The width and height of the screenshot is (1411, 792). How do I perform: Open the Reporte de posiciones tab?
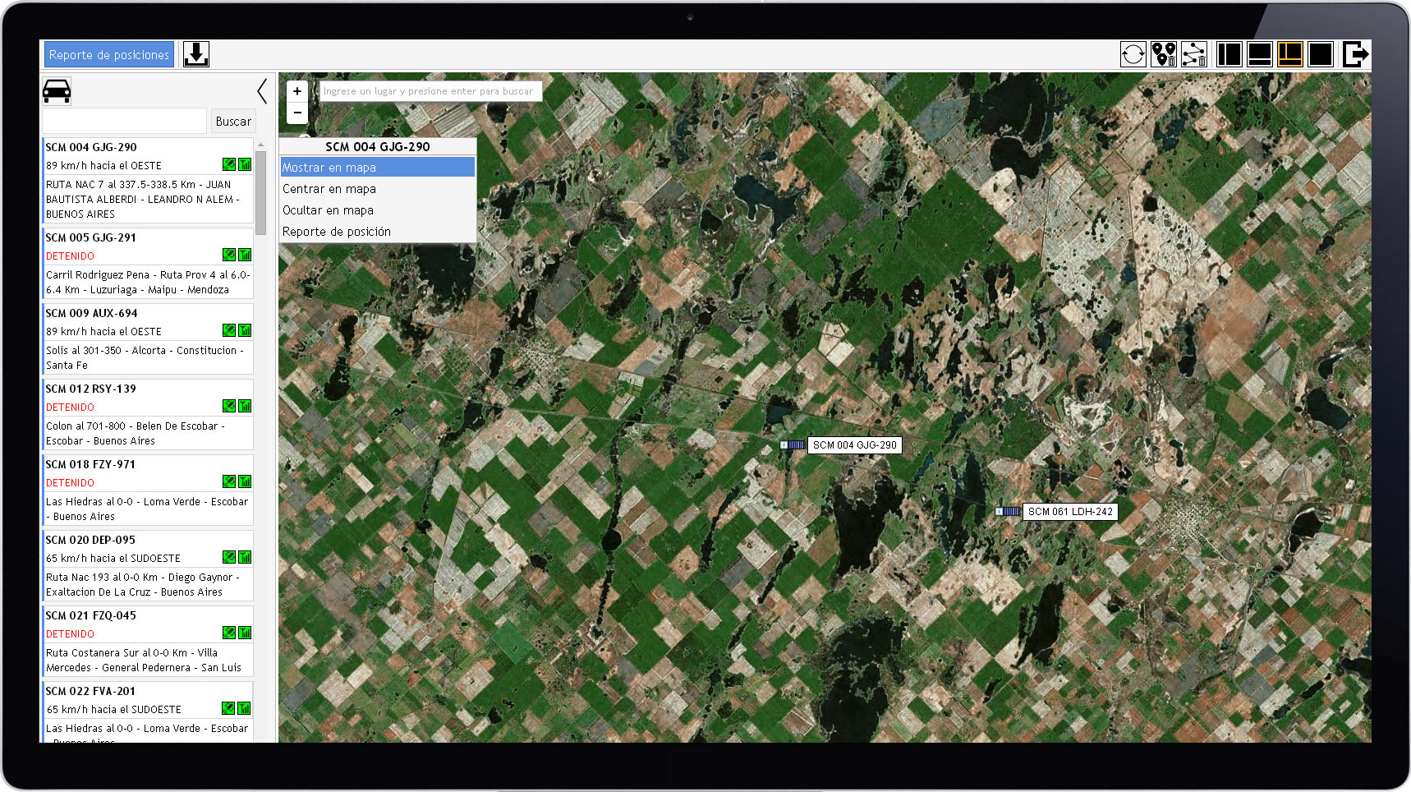click(109, 54)
